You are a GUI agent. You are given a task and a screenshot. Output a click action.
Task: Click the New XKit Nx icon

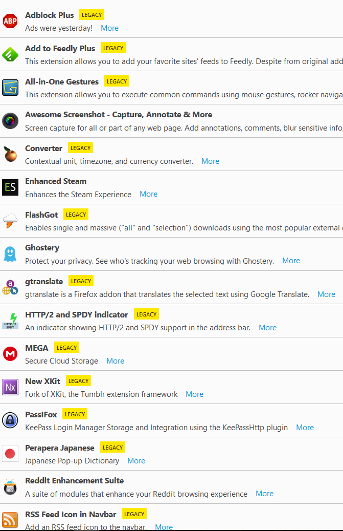(10, 387)
